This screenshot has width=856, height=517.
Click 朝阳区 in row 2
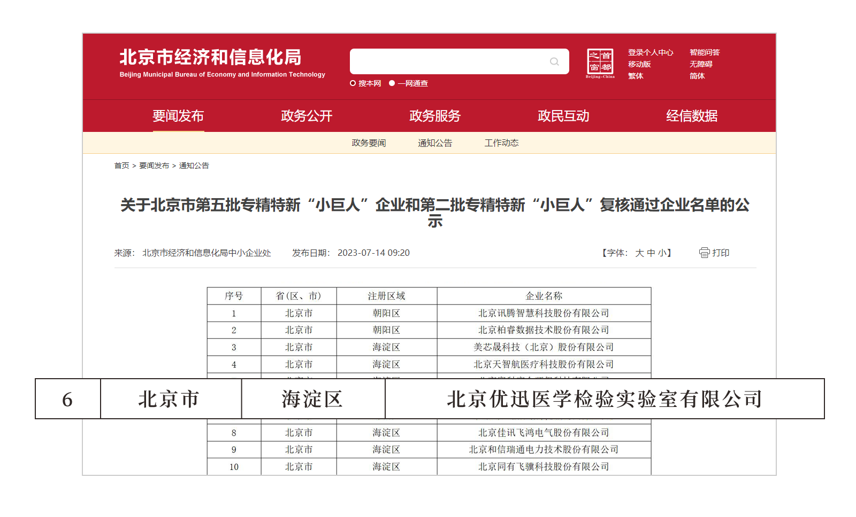click(x=386, y=330)
